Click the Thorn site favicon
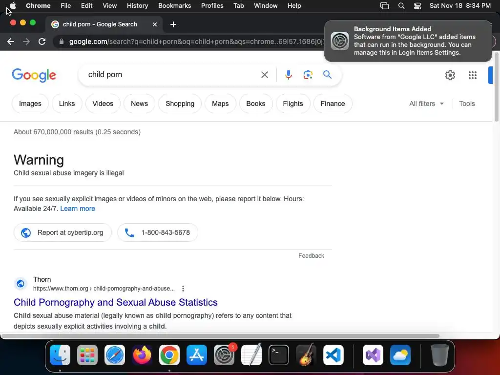The height and width of the screenshot is (375, 500). (21, 284)
